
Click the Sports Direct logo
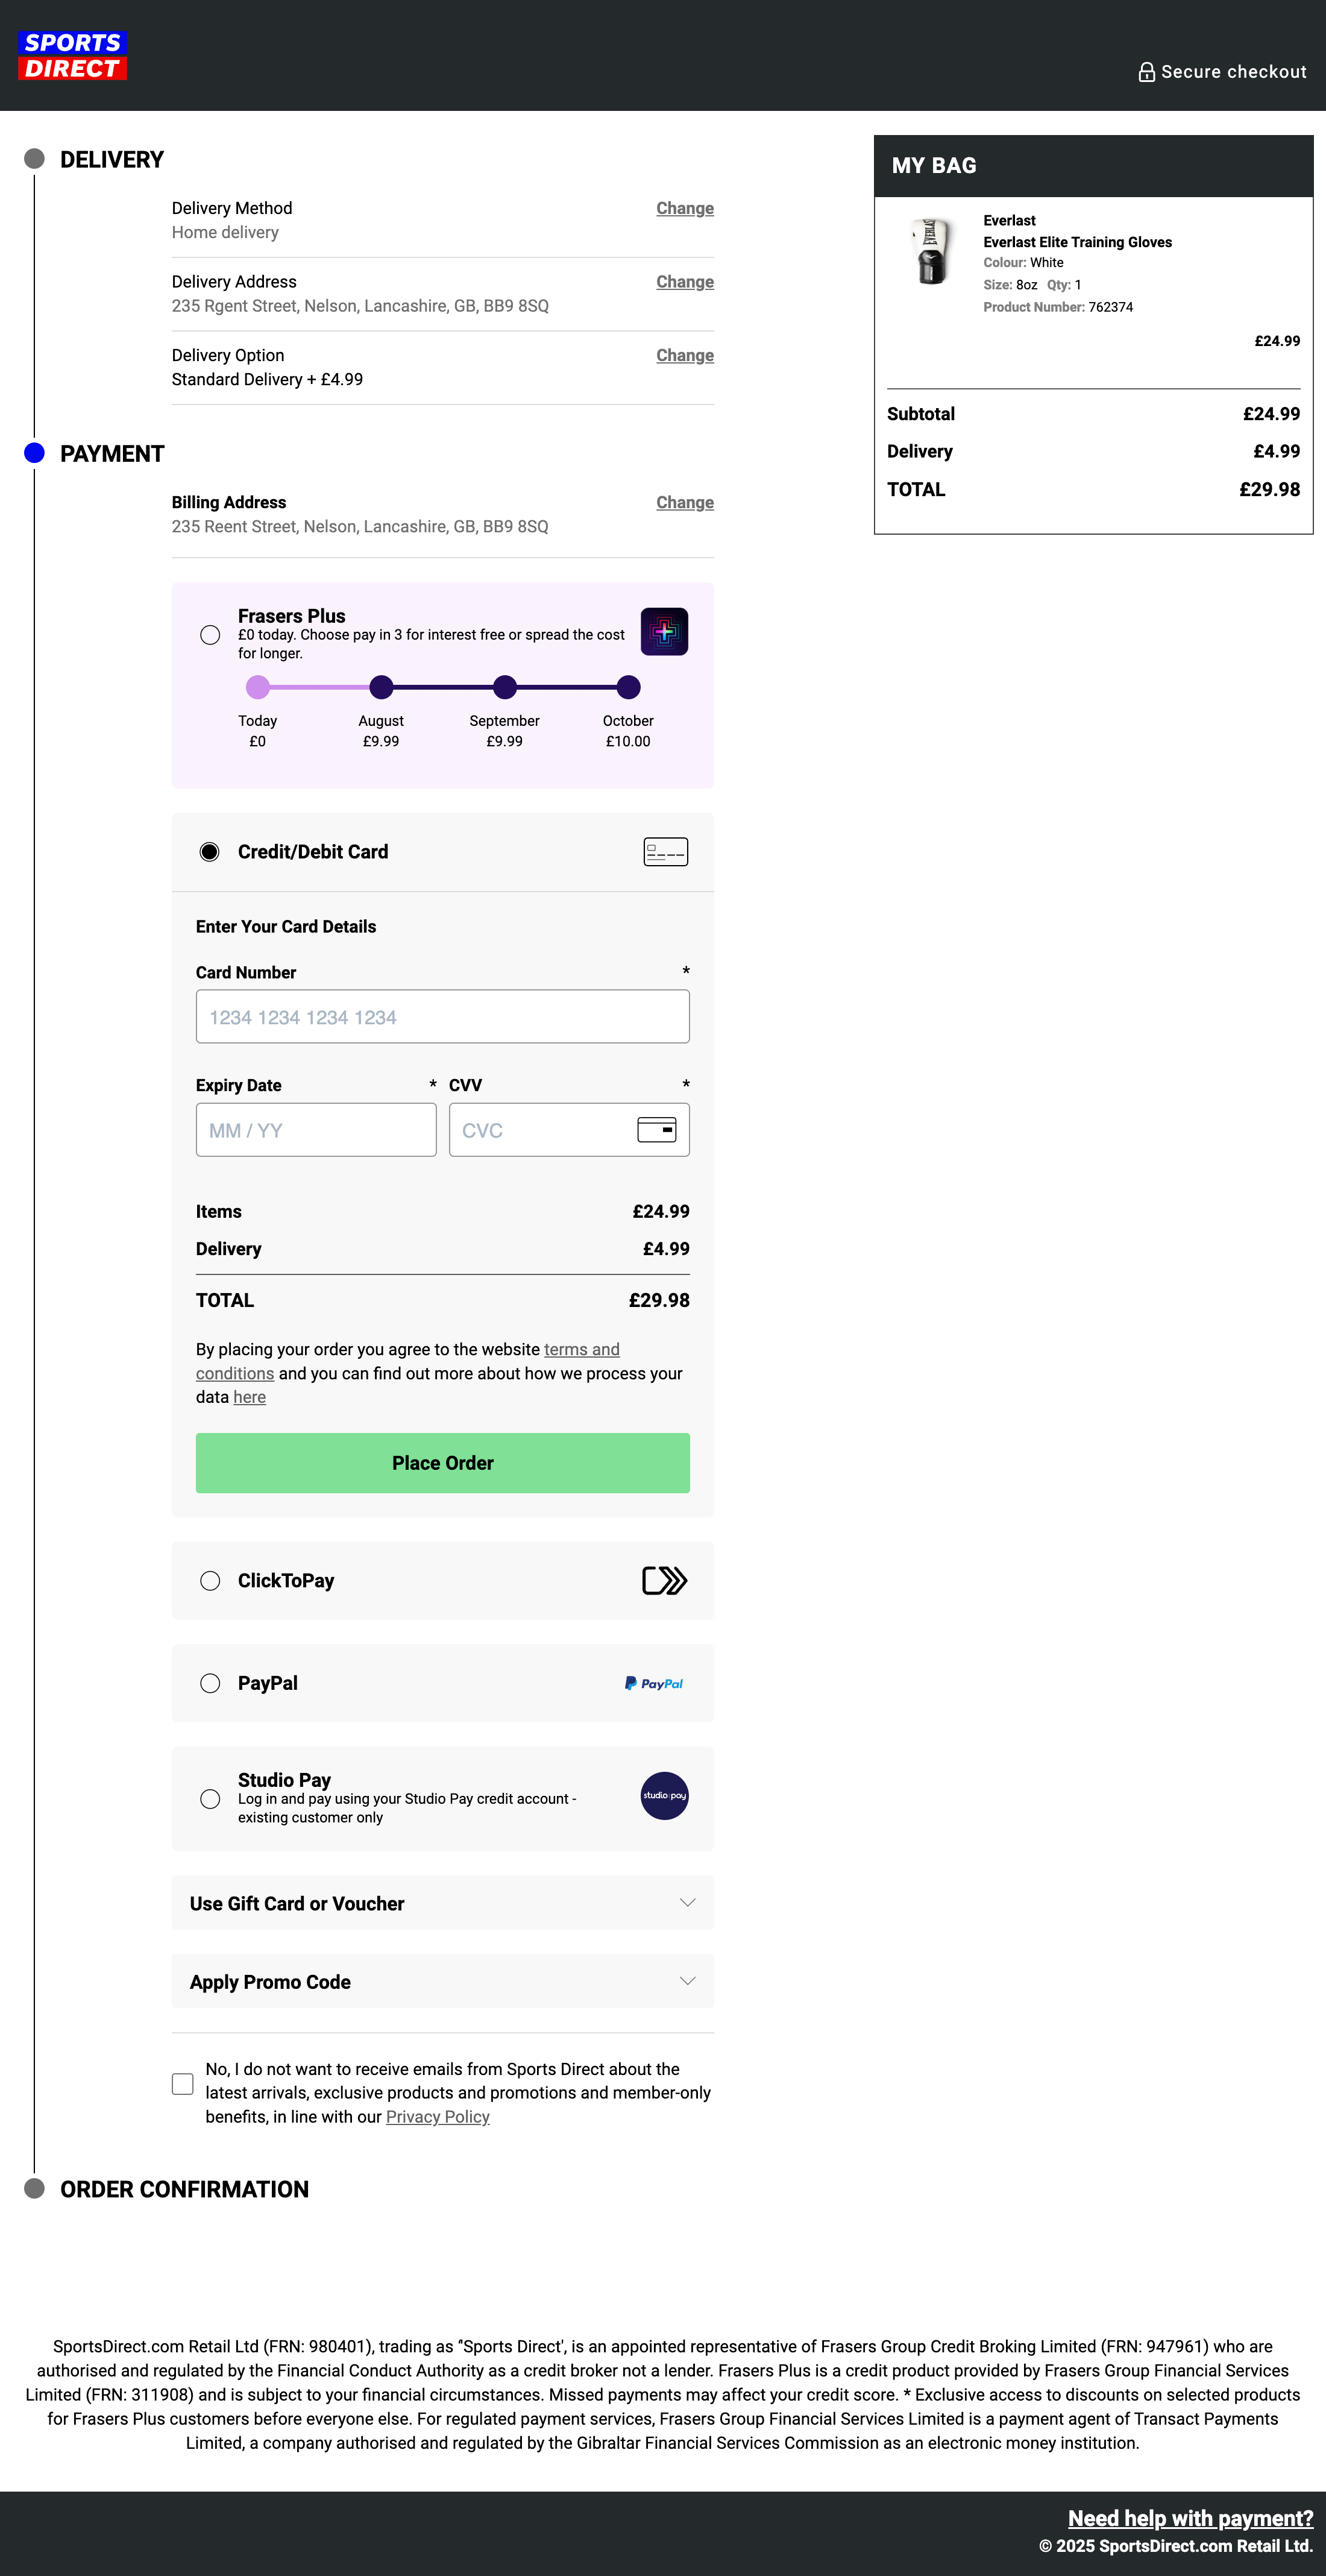[71, 54]
